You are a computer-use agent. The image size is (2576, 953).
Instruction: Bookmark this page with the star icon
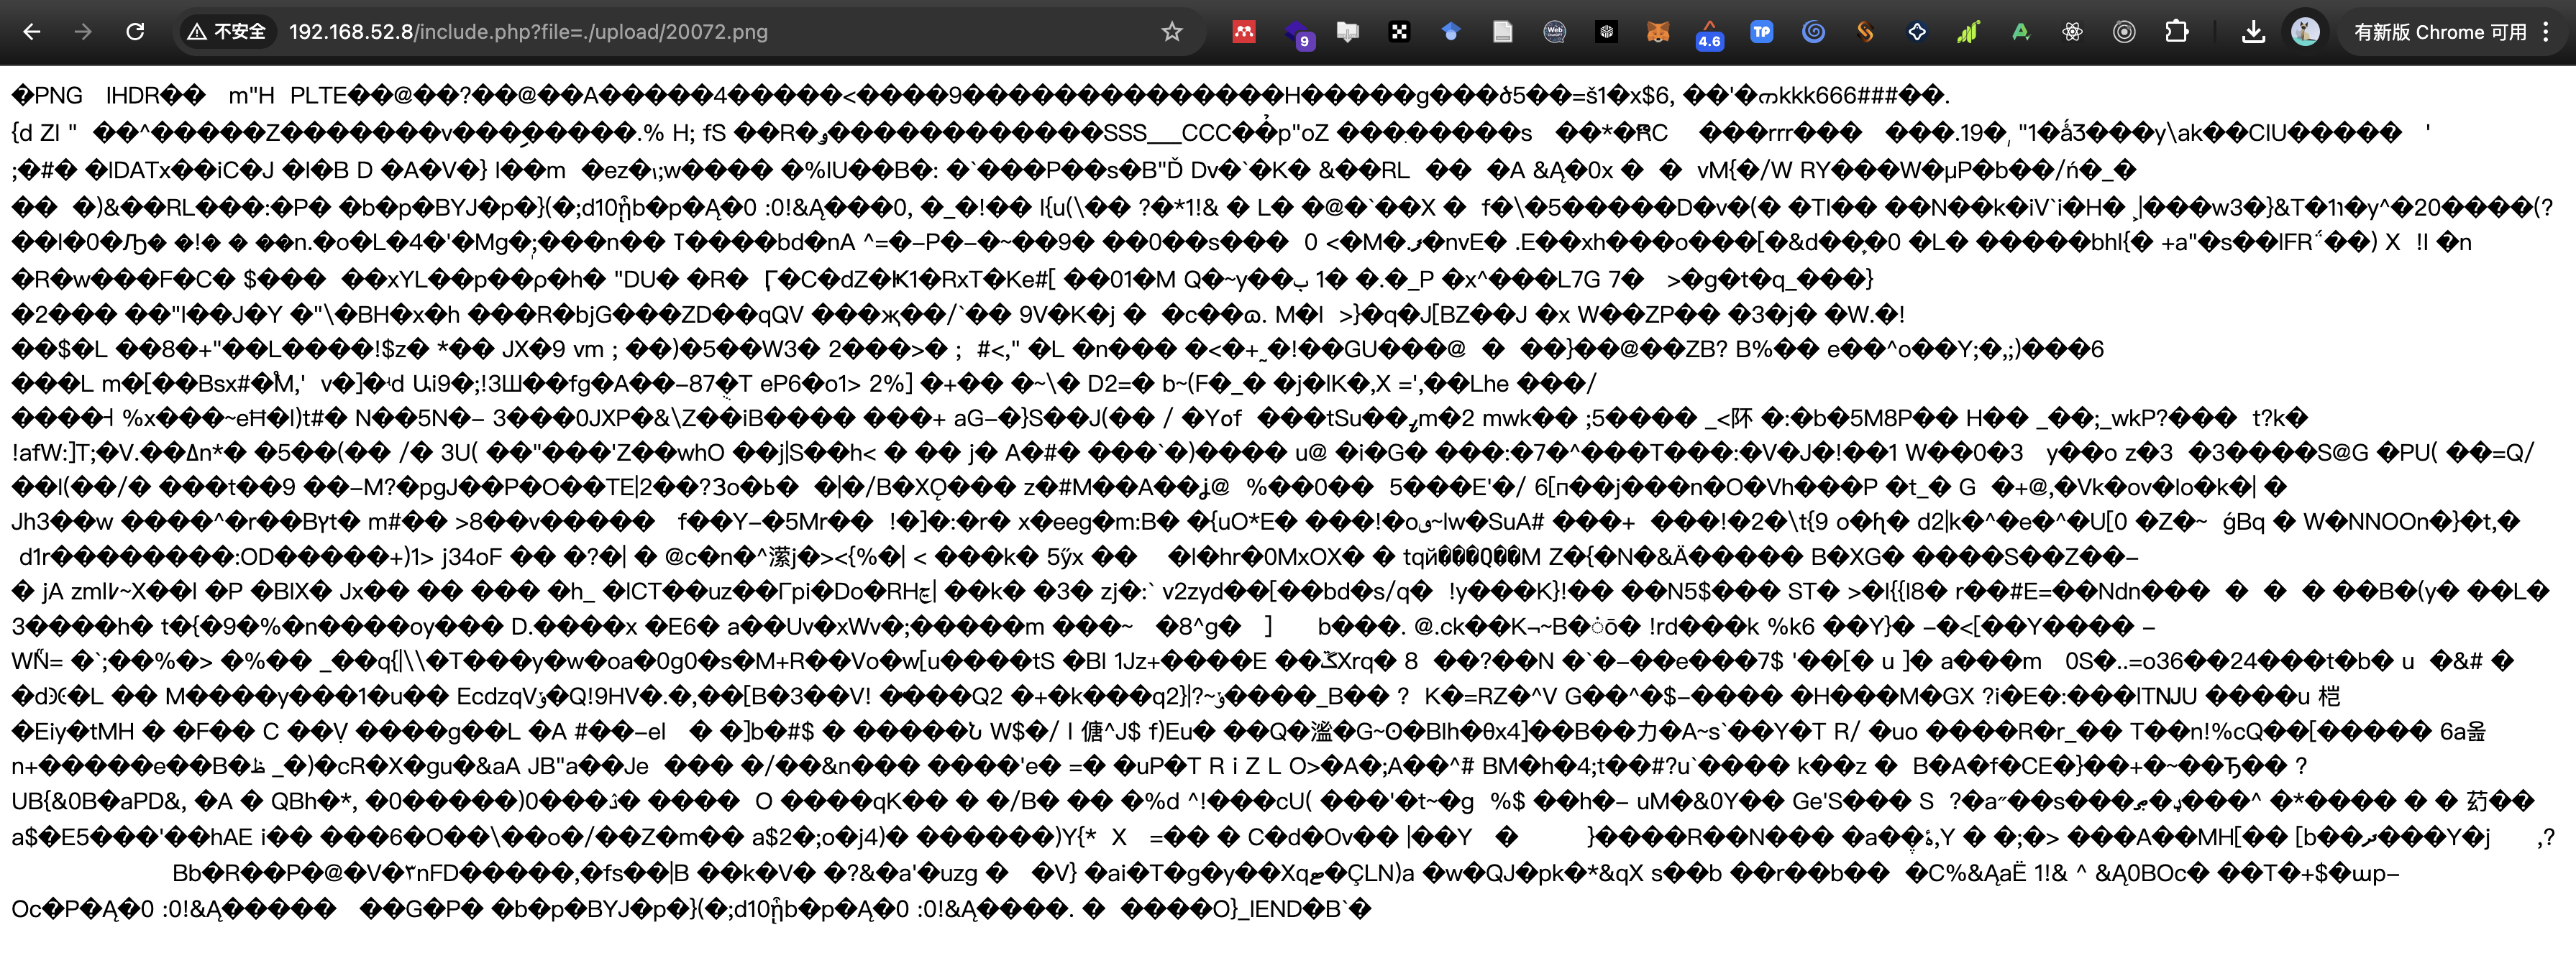[x=1172, y=32]
